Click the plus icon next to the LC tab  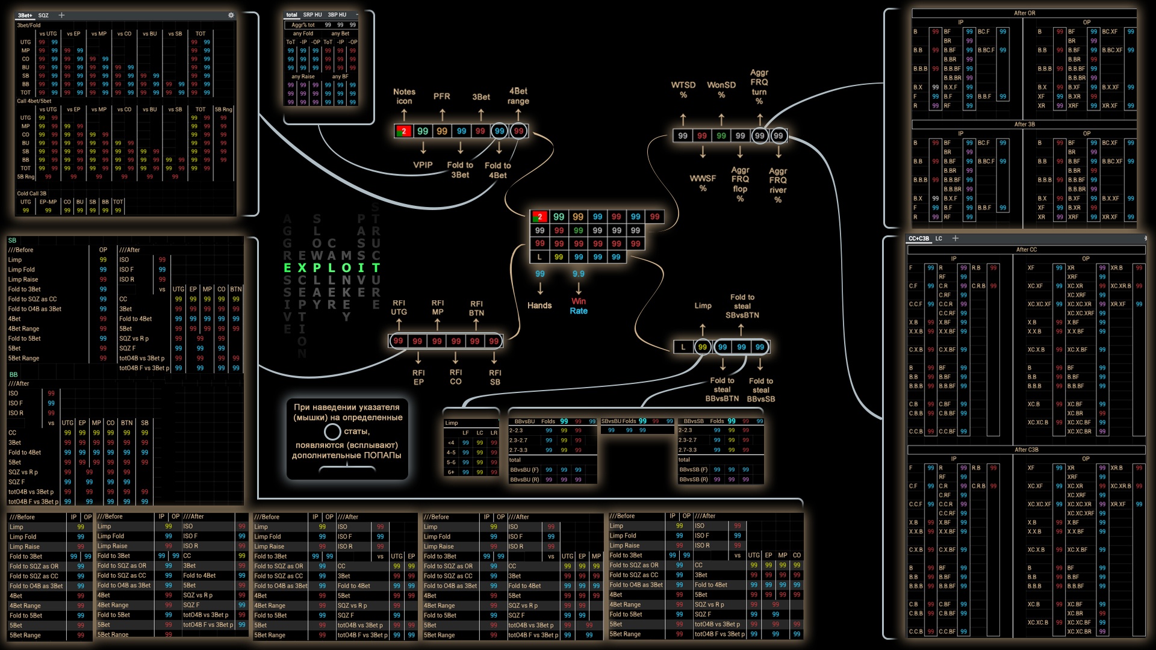coord(956,238)
